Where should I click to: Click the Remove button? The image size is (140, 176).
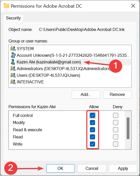[x=117, y=94]
